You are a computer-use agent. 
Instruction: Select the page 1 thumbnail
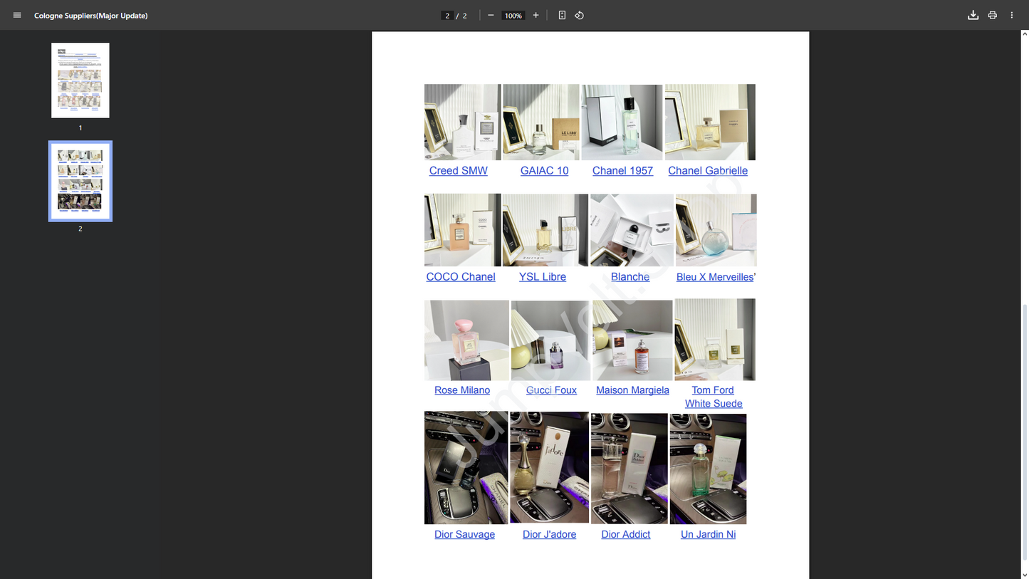(x=80, y=80)
